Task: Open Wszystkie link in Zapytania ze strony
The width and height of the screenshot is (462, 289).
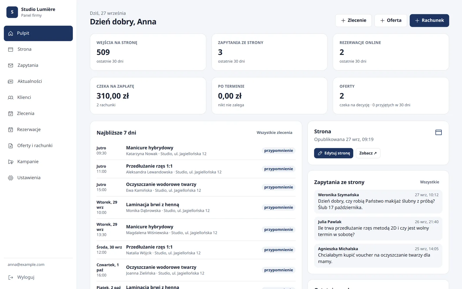Action: (429, 182)
